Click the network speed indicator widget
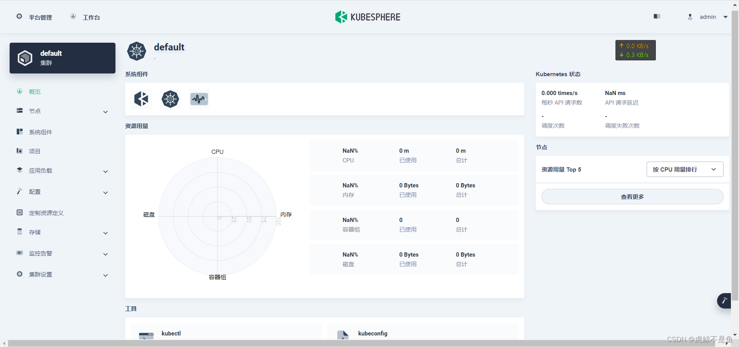This screenshot has width=739, height=347. click(635, 50)
